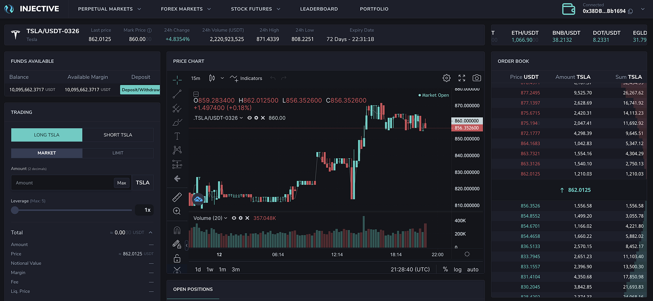This screenshot has height=301, width=653.
Task: Collapse the Total details chevron
Action: point(151,232)
